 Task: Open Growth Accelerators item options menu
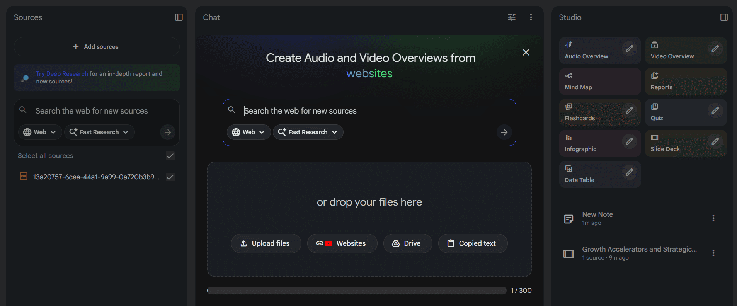click(x=713, y=253)
